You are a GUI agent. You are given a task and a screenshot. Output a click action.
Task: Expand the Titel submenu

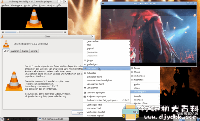click(x=107, y=45)
